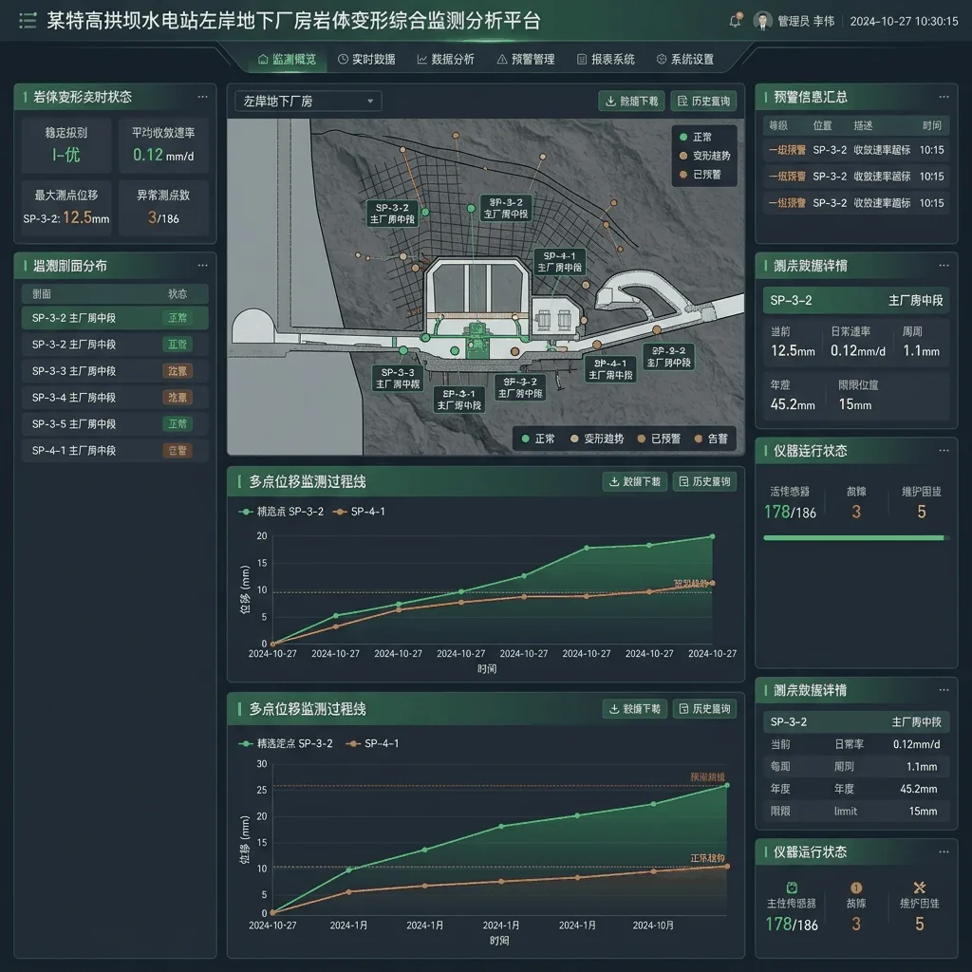Toggle 正常 in the vertical map legend

click(696, 137)
